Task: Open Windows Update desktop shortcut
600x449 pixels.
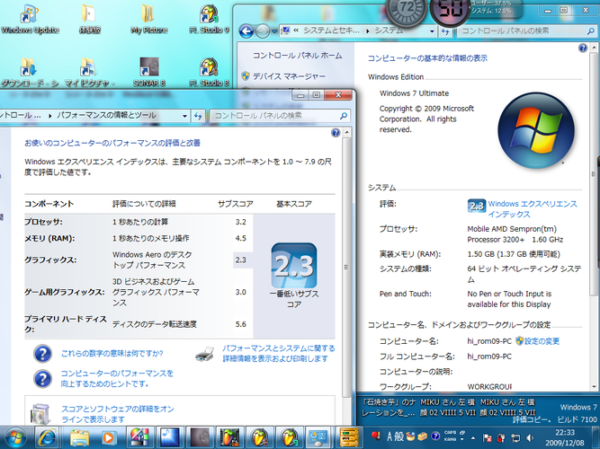Action: coord(30,20)
